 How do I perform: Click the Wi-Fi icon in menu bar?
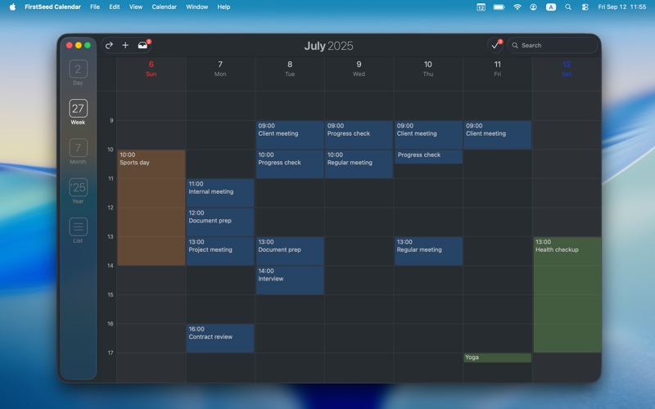click(x=517, y=7)
